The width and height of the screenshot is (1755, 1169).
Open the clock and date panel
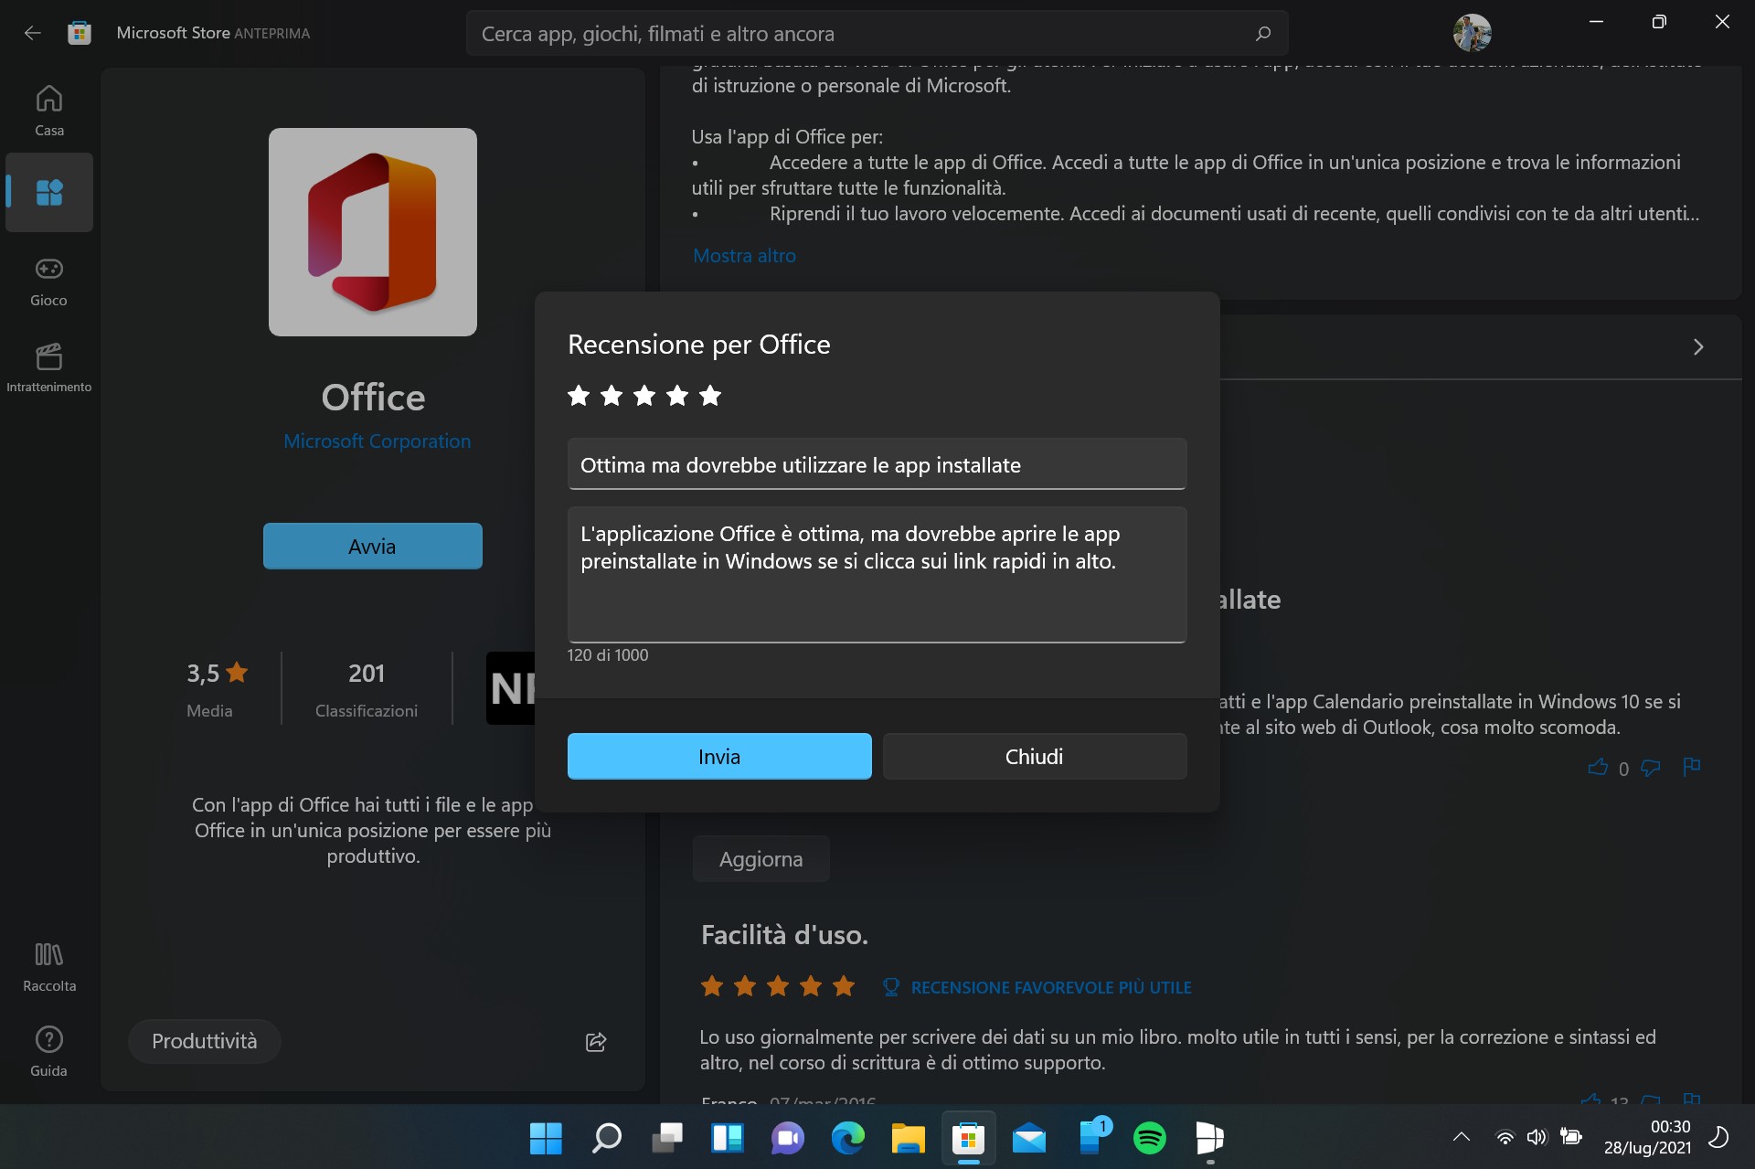[1647, 1137]
